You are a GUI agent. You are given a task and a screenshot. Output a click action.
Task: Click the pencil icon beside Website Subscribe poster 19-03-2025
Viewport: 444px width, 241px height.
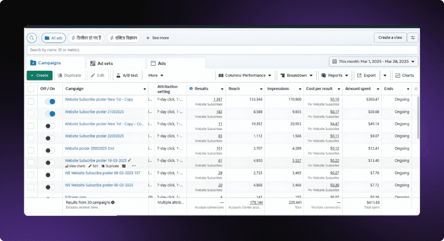click(130, 160)
